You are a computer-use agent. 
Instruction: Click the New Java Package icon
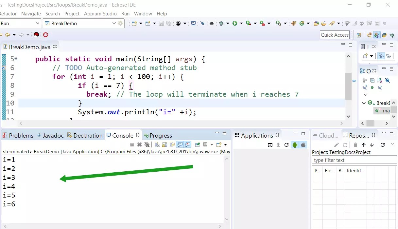pos(293,23)
